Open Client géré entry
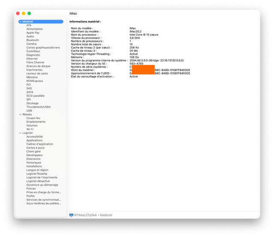Screen dimensions: 274x237 point(33,151)
